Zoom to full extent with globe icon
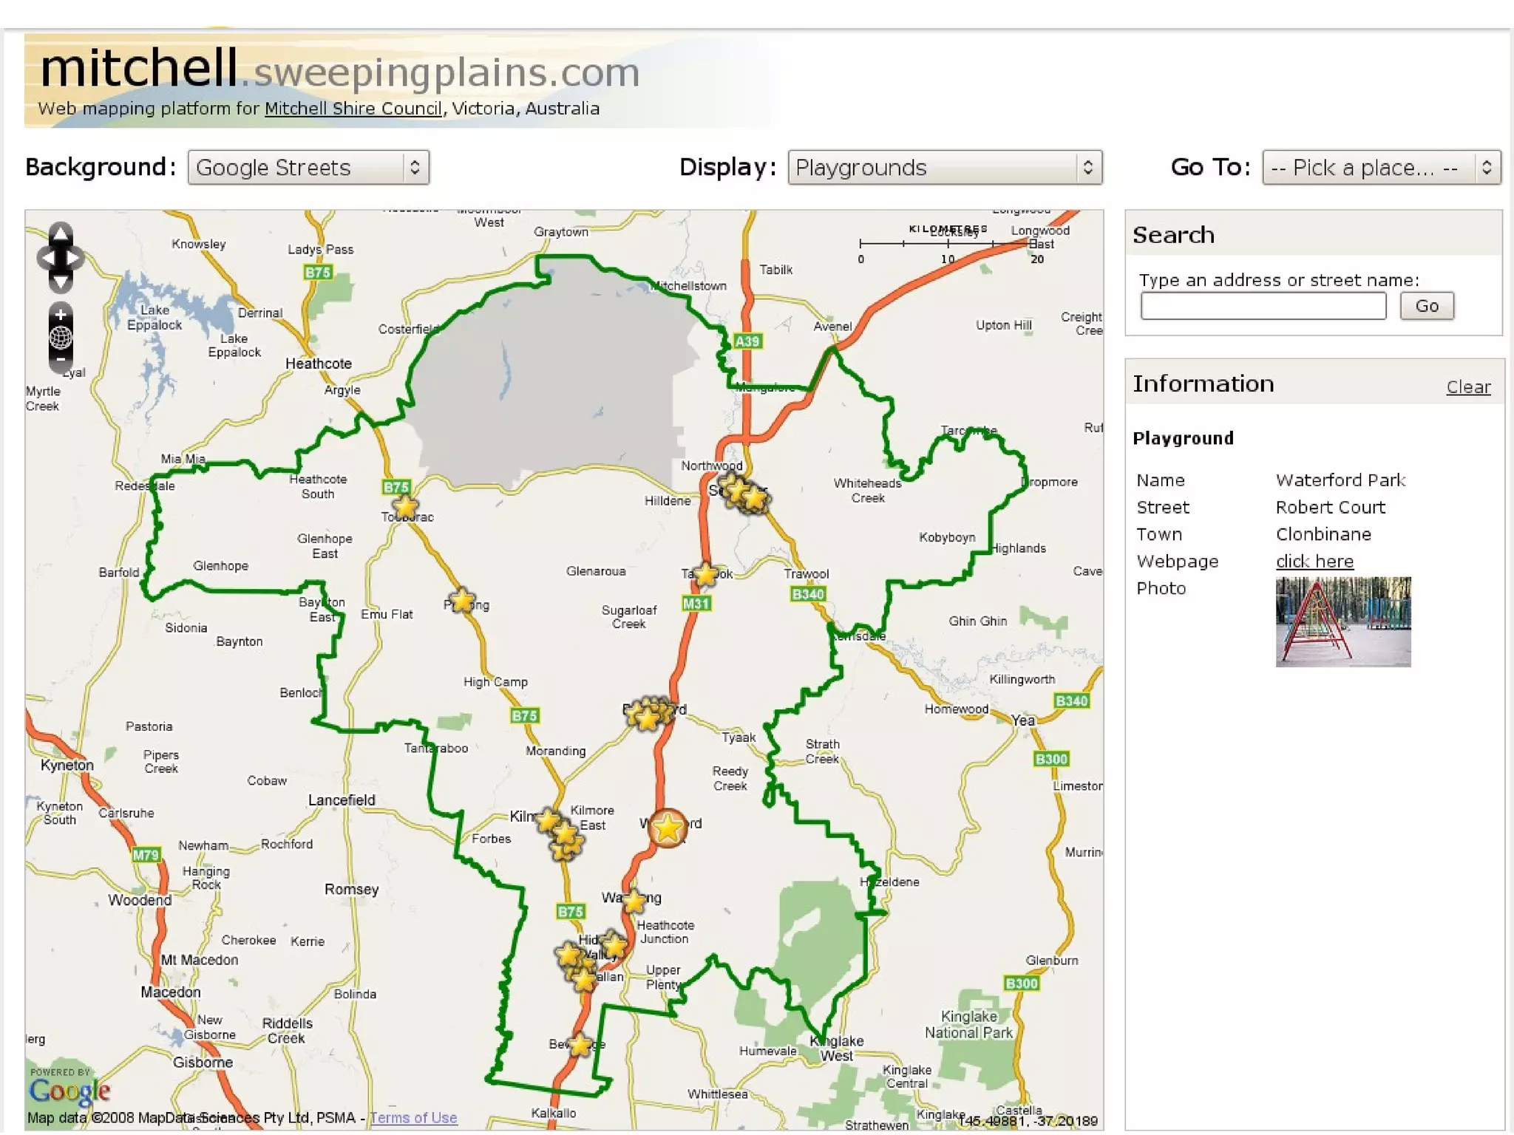 (x=61, y=338)
